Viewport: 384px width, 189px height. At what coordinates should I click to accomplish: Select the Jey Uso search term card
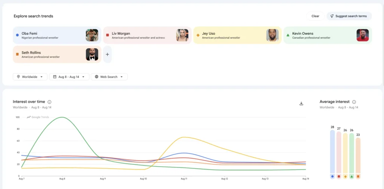pyautogui.click(x=237, y=35)
